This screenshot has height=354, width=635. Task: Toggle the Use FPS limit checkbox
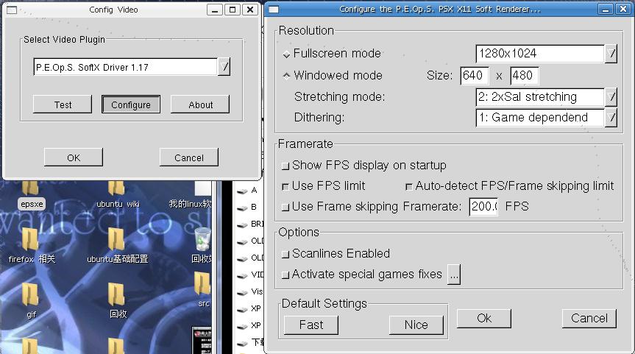[285, 186]
